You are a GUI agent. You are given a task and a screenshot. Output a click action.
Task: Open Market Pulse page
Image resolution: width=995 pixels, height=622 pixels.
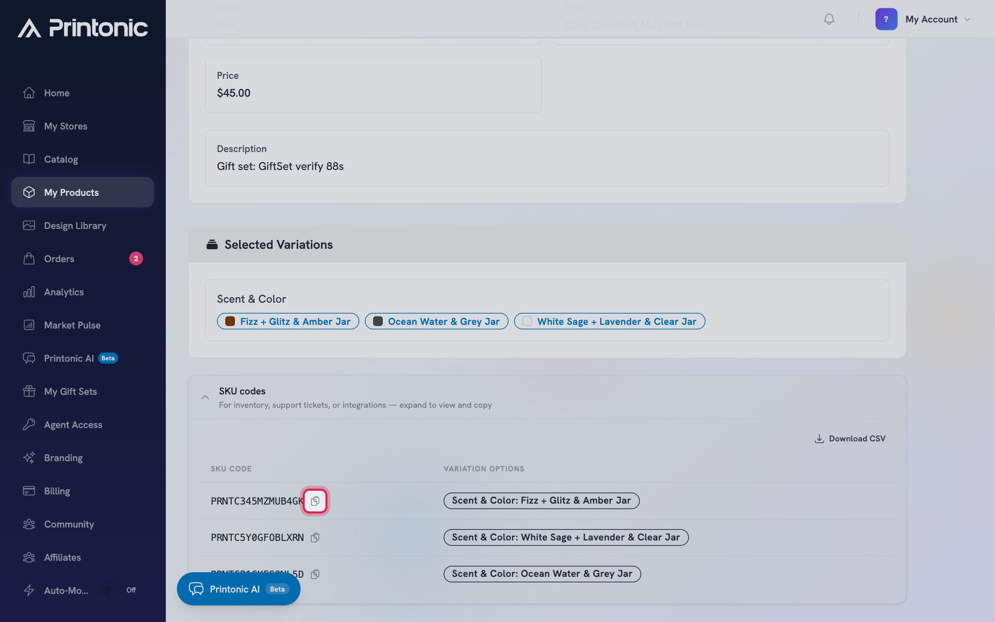point(82,325)
